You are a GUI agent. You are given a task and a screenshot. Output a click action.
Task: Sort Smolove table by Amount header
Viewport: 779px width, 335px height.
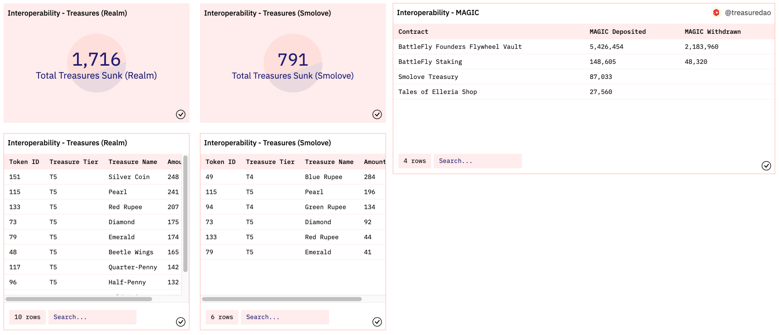[x=375, y=162]
